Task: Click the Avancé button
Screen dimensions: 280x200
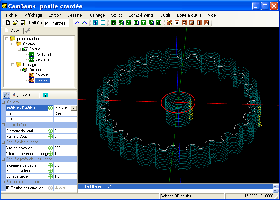Action: click(x=29, y=95)
